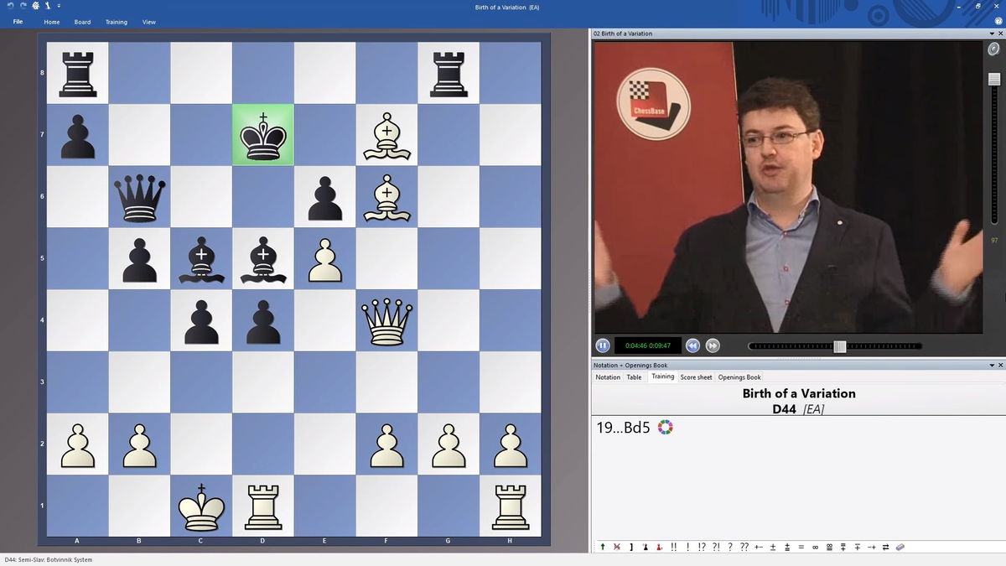1006x566 pixels.
Task: Pause the video playback
Action: (602, 345)
